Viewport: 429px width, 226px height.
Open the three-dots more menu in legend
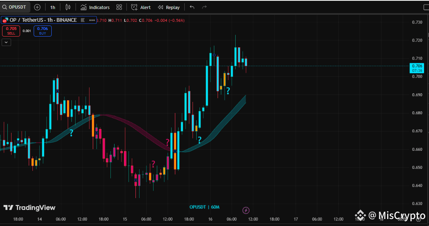(x=92, y=20)
